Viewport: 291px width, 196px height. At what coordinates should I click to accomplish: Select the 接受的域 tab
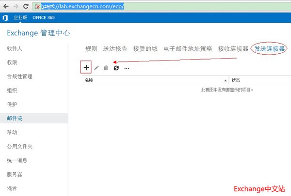[145, 49]
